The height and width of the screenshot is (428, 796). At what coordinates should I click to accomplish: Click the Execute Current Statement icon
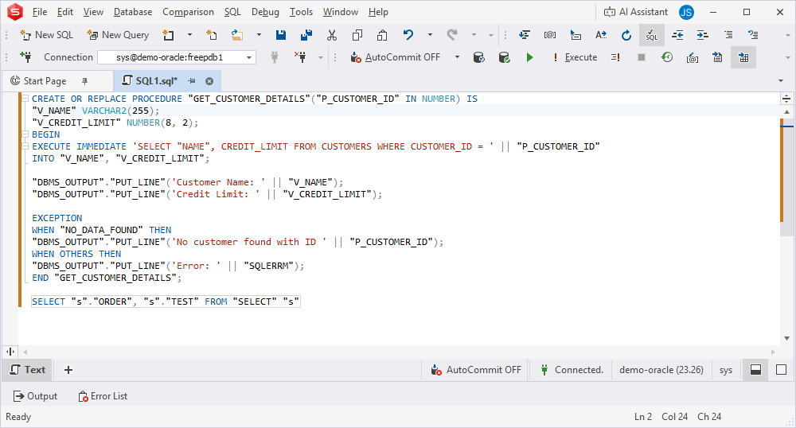point(616,57)
